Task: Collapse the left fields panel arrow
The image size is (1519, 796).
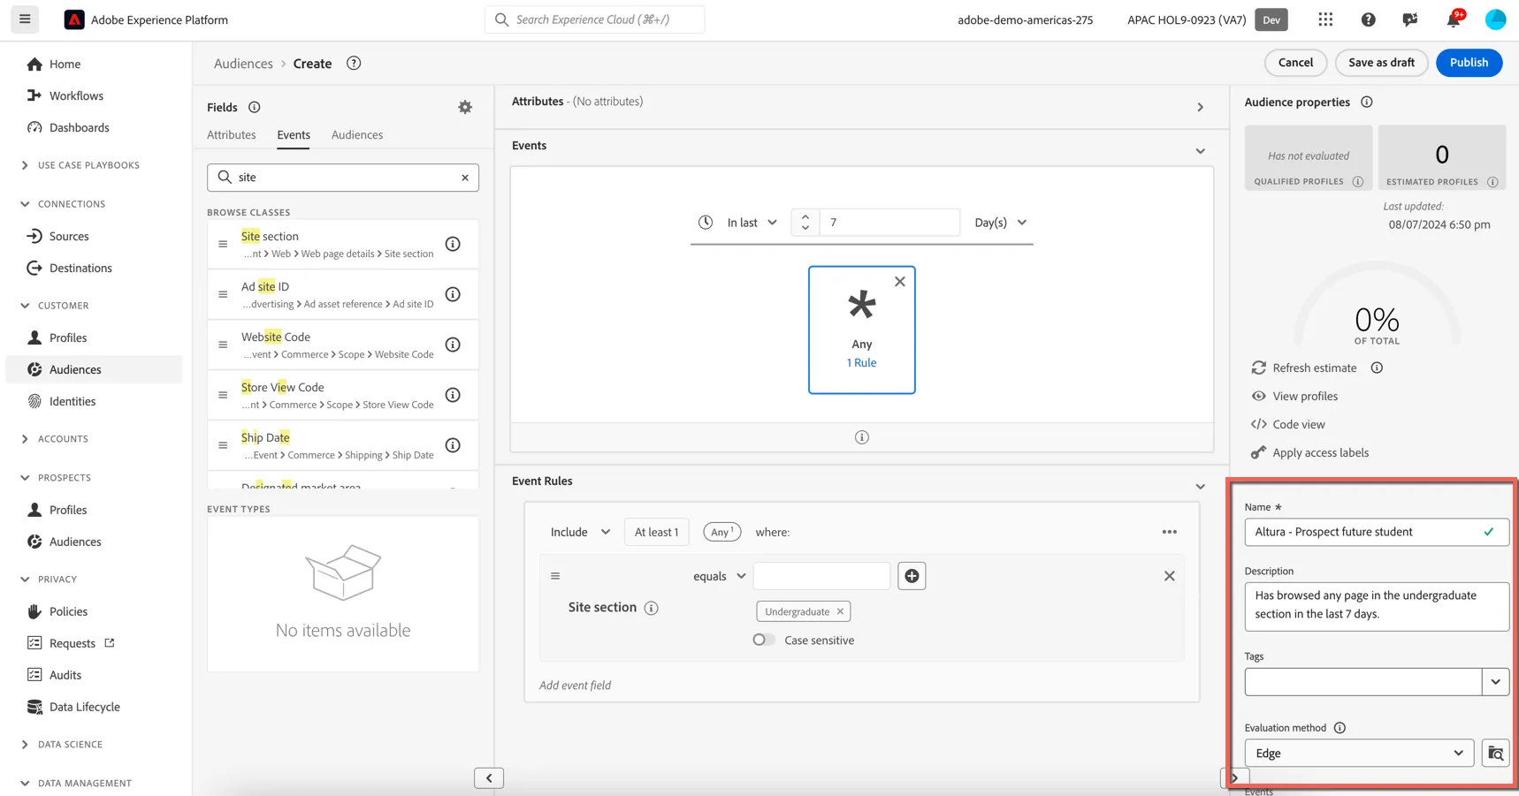Action: point(489,778)
